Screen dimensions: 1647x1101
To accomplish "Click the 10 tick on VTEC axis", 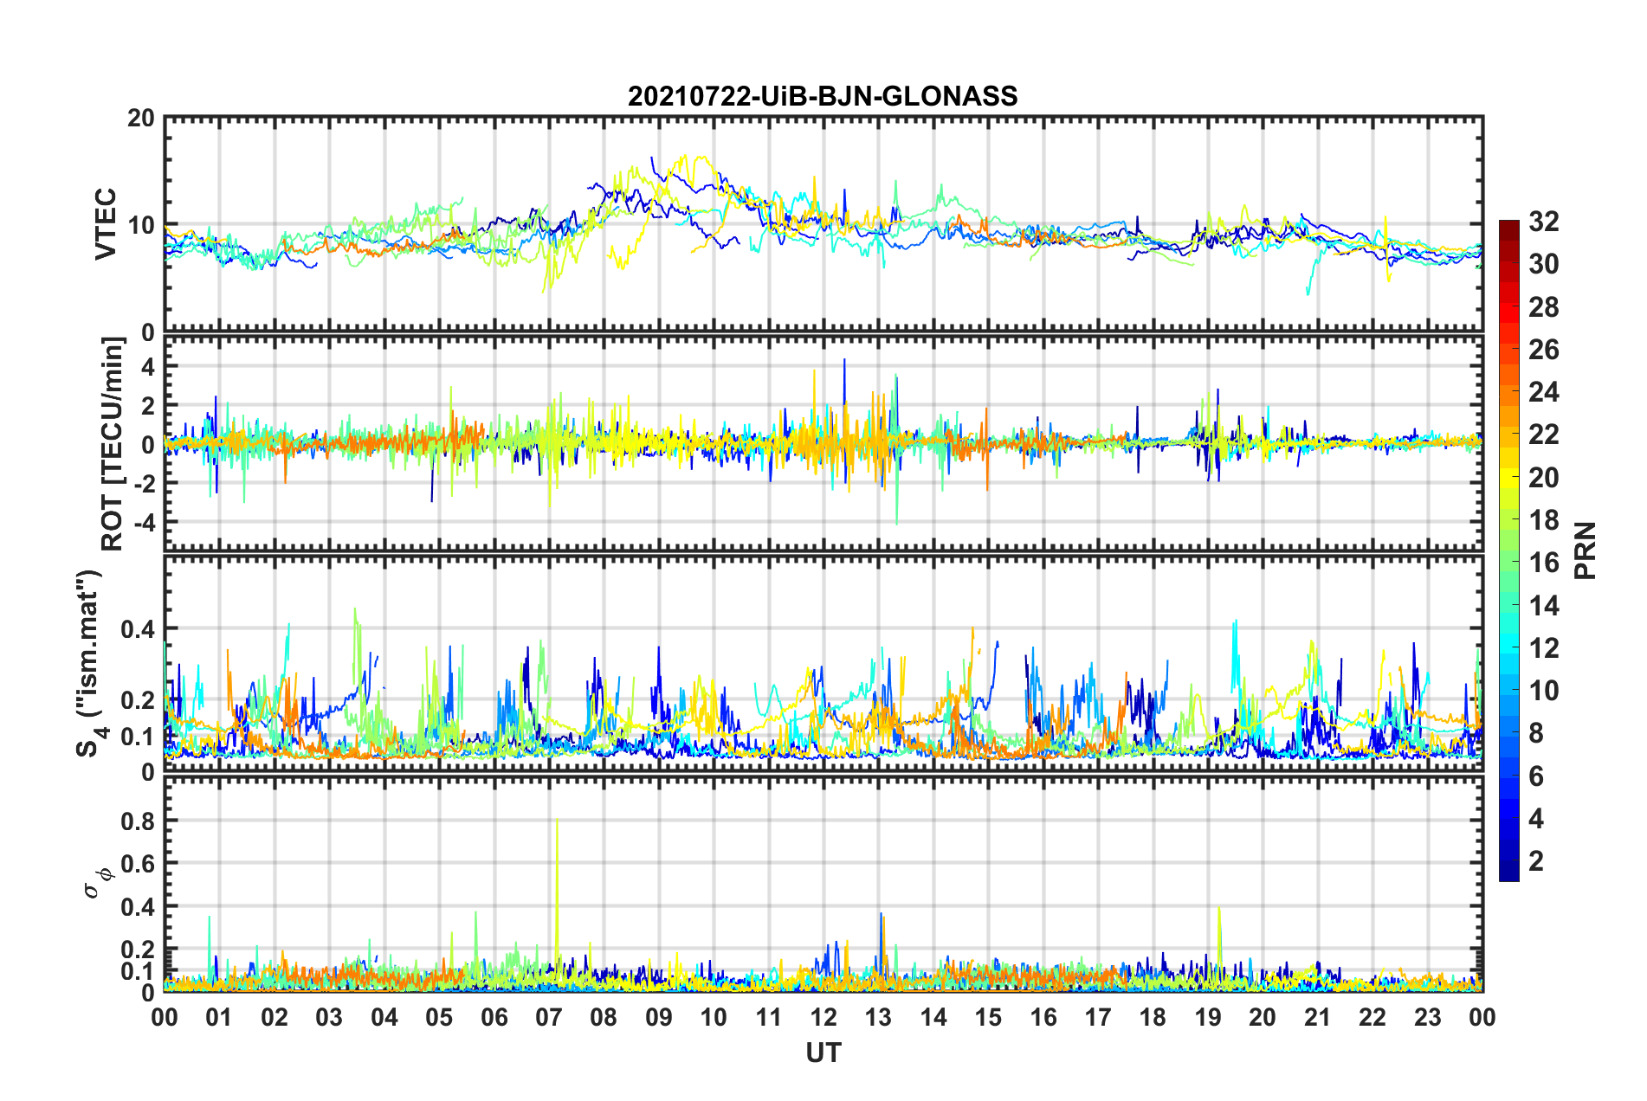I will (140, 225).
